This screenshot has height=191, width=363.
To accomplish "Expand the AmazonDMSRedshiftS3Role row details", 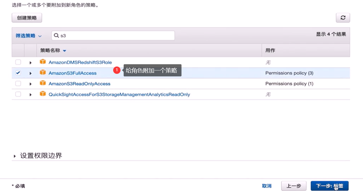I will click(31, 63).
